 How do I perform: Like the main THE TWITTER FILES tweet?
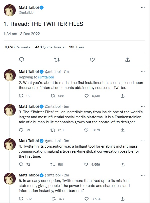[92, 60]
